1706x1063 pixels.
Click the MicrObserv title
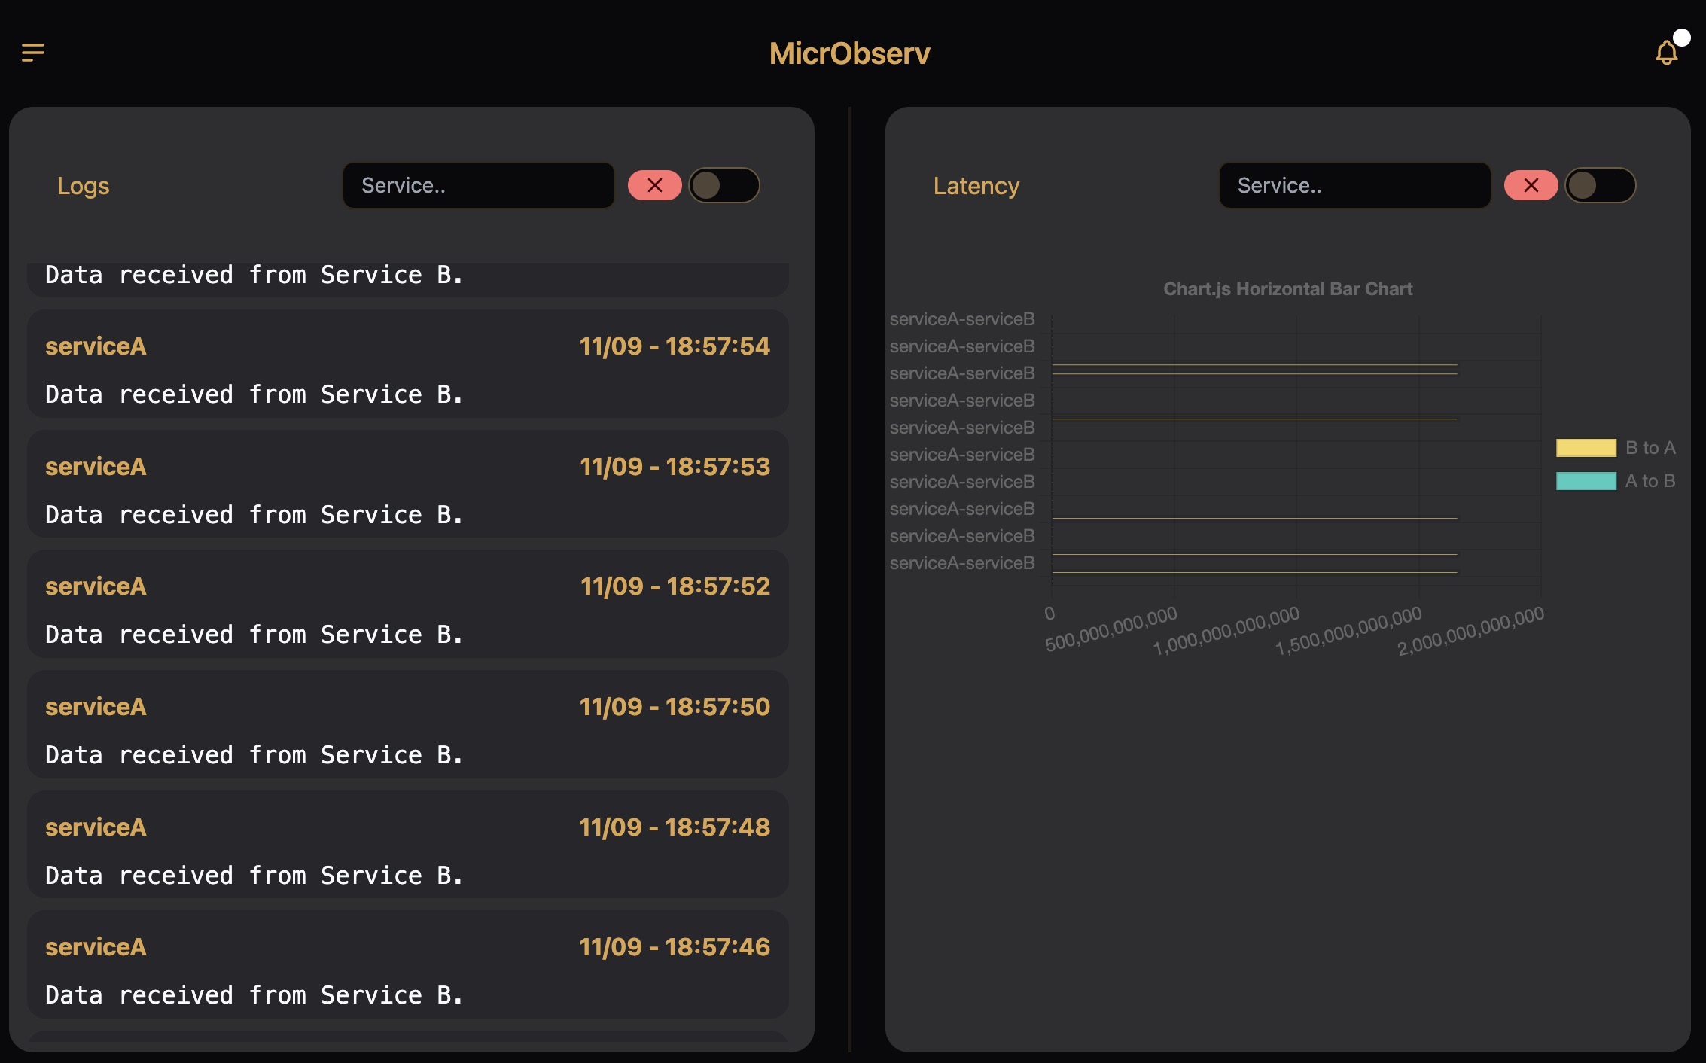tap(849, 53)
